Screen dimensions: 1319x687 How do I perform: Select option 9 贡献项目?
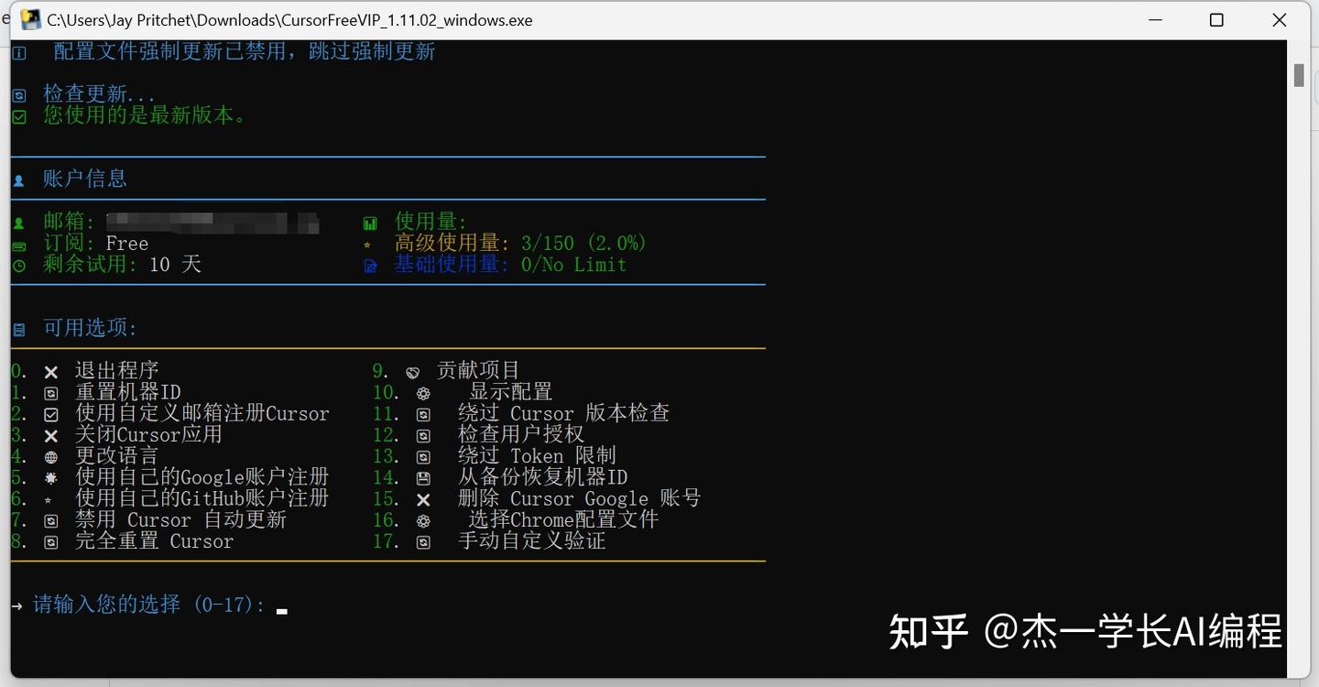pos(478,370)
